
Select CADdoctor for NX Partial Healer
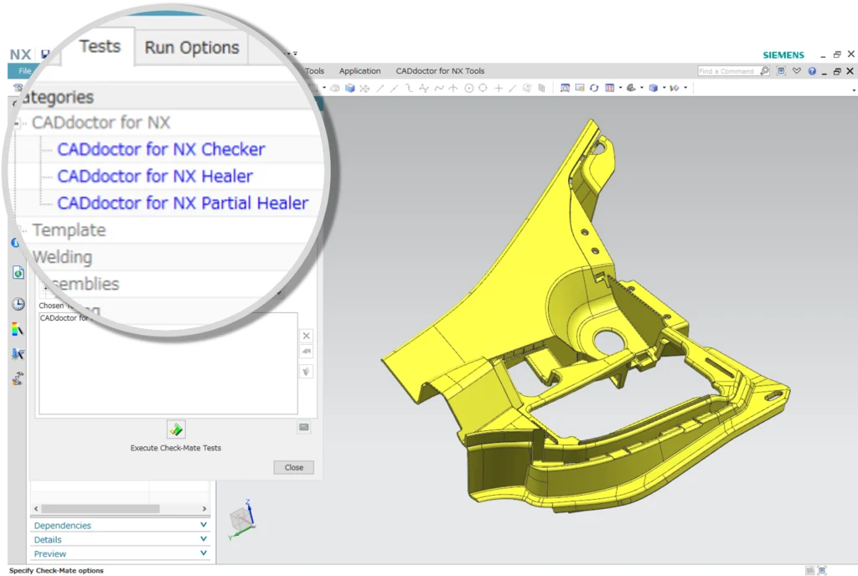point(183,203)
